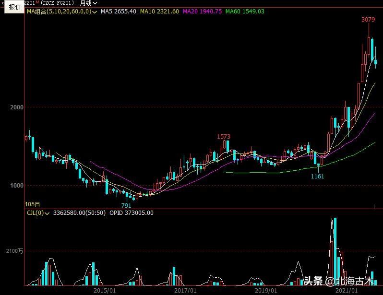The image size is (383, 295).
Task: Click the 3362580.00(50:50) volume value
Action: [x=79, y=213]
